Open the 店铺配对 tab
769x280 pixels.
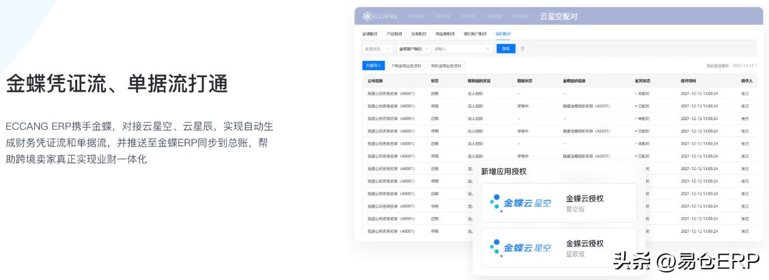(x=369, y=34)
